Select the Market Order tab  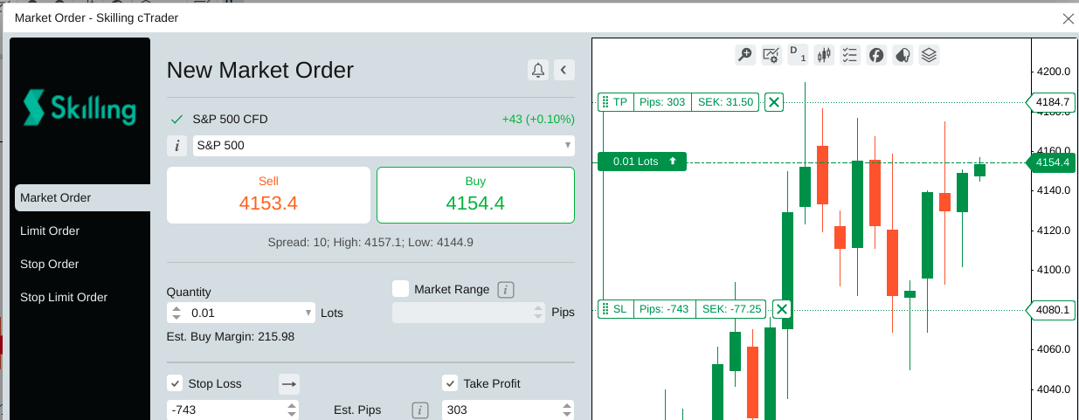(82, 197)
